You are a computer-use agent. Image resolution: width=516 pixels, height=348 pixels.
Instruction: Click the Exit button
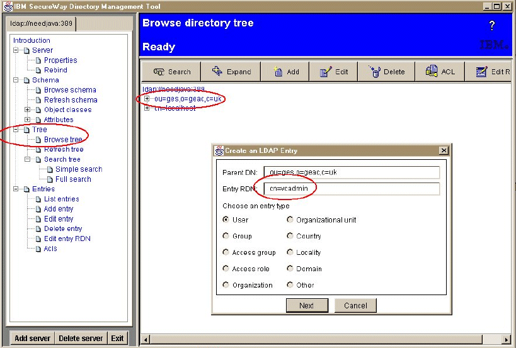[117, 338]
